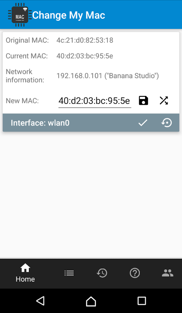Click the Change My Mac app logo

(20, 15)
